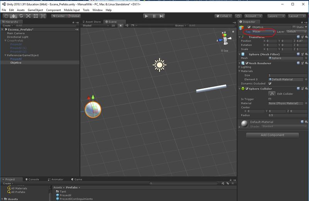
Task: Toggle scene lighting sun icon
Action: coord(121,25)
